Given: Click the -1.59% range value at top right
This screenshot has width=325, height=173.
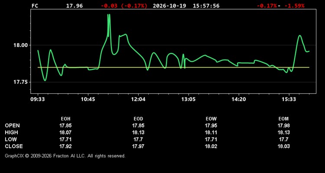Looking at the screenshot, I should (294, 6).
